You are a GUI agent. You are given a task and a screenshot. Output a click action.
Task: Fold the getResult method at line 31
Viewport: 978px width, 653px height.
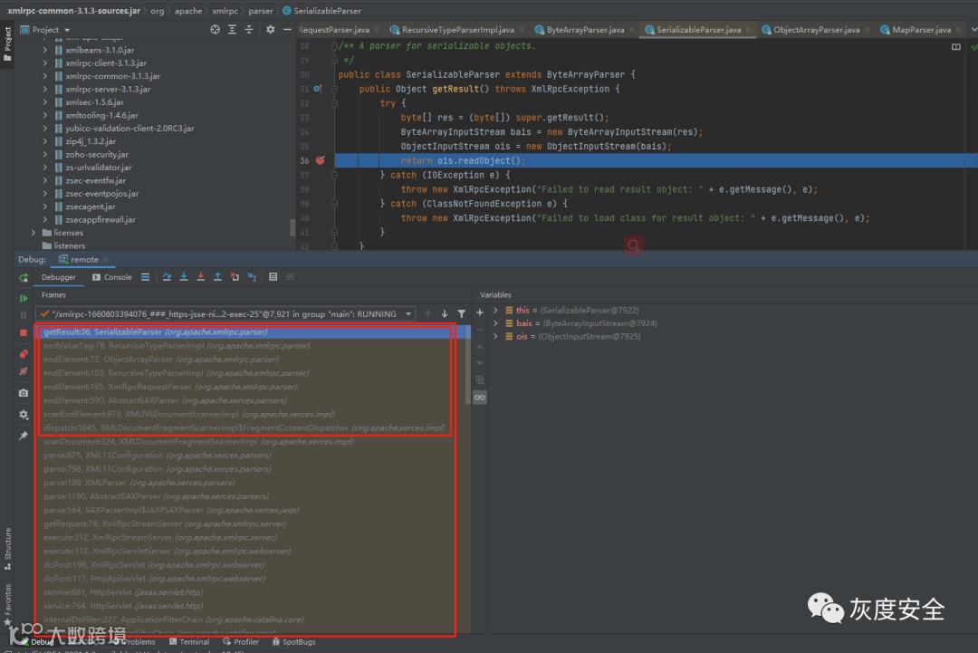coord(334,89)
